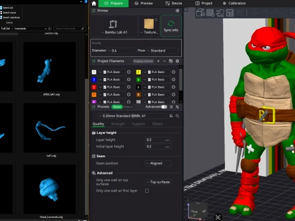
Task: Click the camera view icon below canvas
Action: [x=218, y=217]
